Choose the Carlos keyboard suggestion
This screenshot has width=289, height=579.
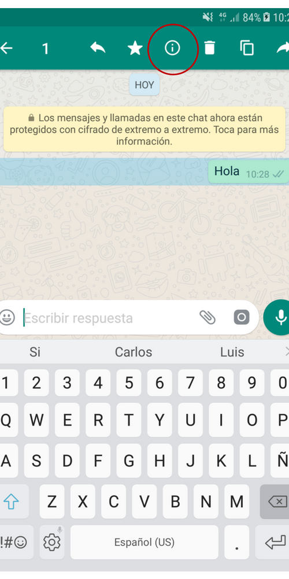click(x=134, y=352)
